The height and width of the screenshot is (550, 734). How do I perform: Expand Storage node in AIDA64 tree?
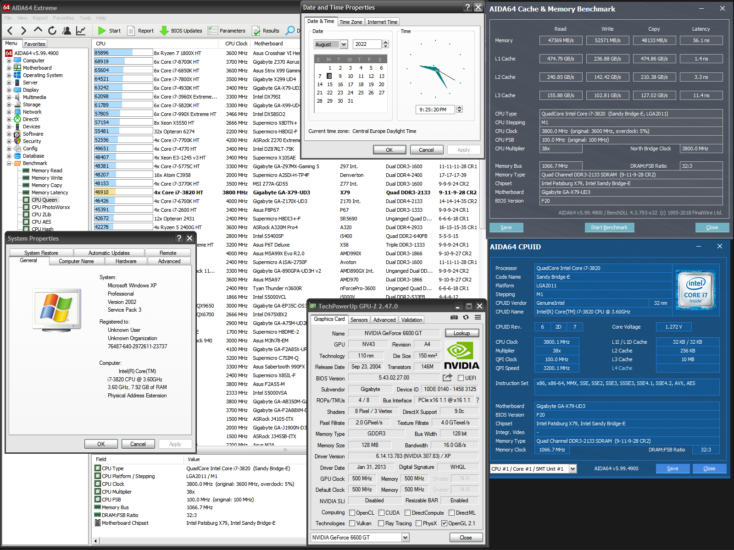pyautogui.click(x=9, y=104)
